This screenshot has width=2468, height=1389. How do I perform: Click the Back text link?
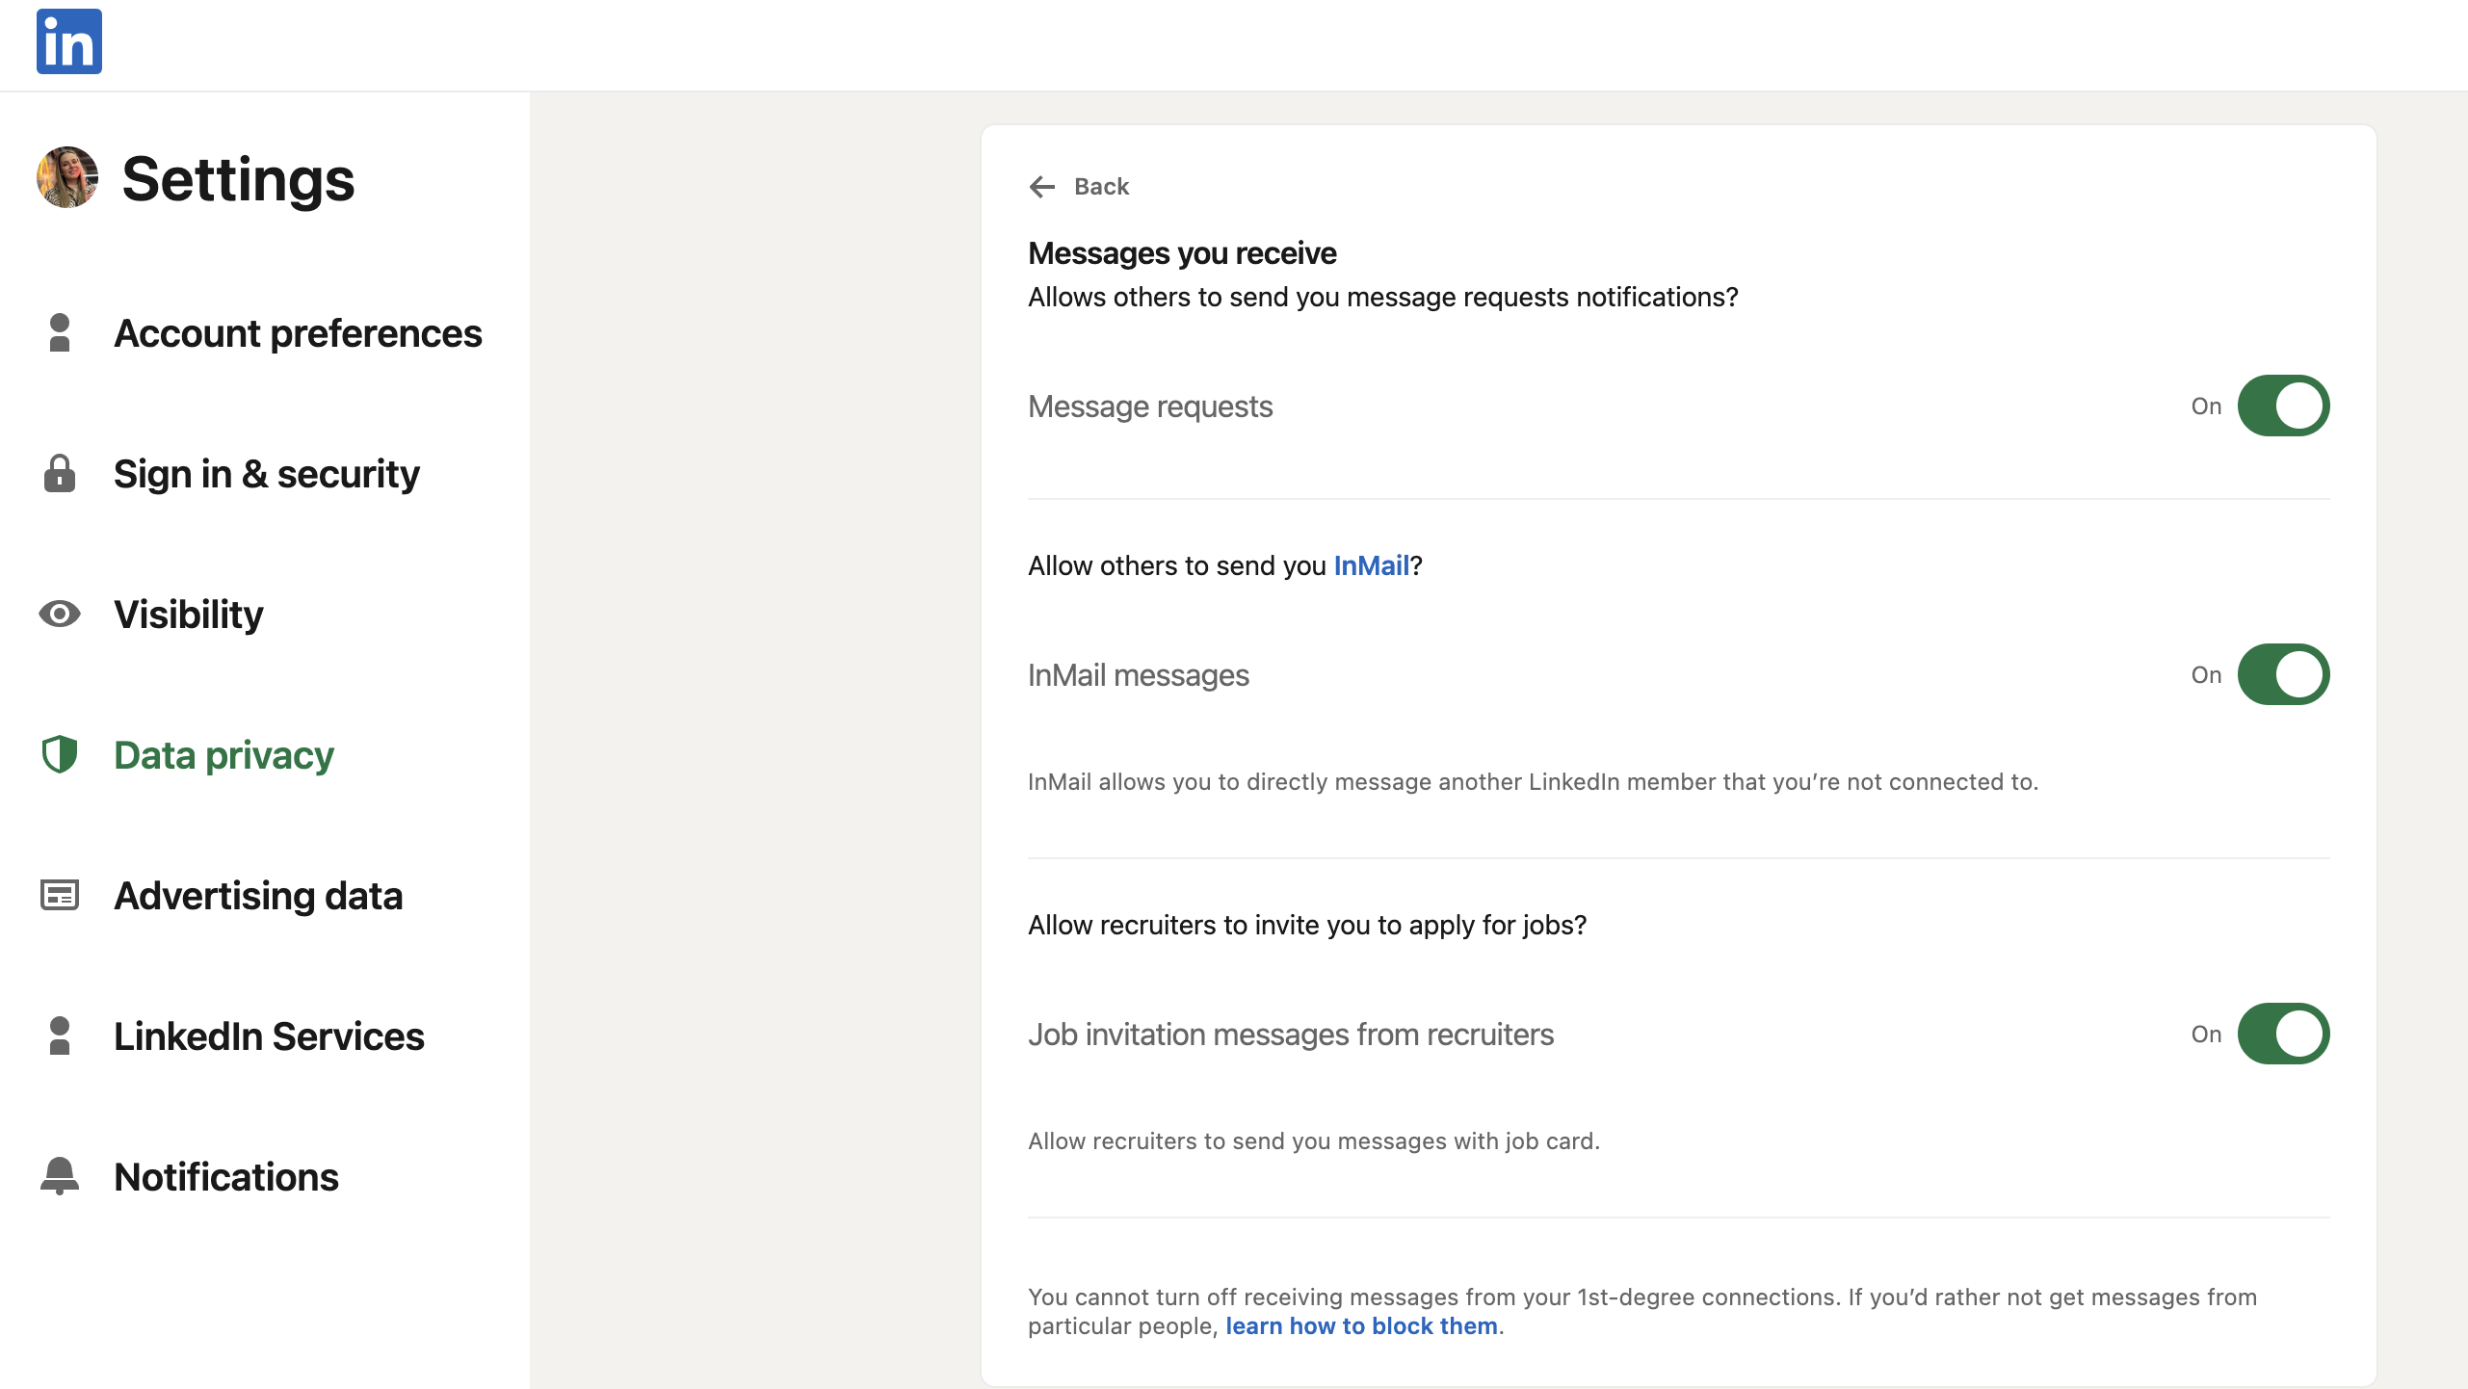coord(1101,186)
